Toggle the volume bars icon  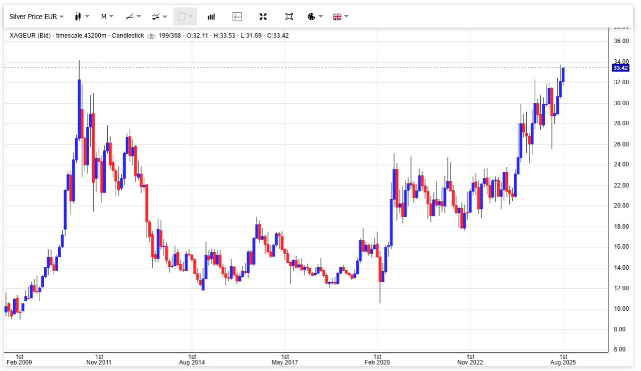[211, 17]
